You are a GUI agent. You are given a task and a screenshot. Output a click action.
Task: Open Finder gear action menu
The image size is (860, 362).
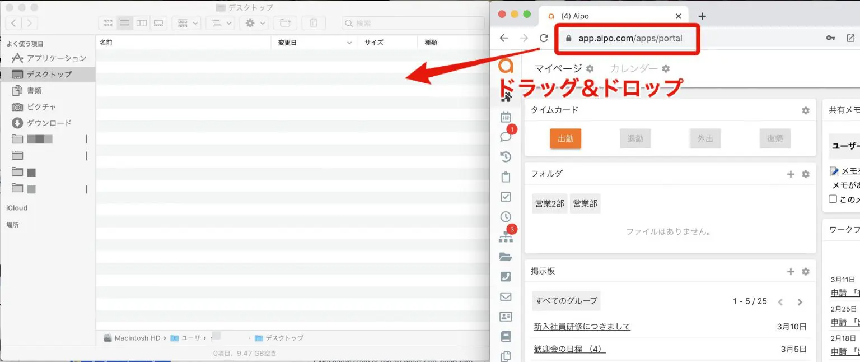pos(254,23)
